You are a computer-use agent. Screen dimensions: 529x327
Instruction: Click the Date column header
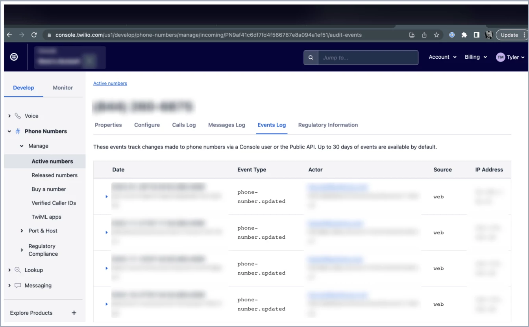point(118,170)
